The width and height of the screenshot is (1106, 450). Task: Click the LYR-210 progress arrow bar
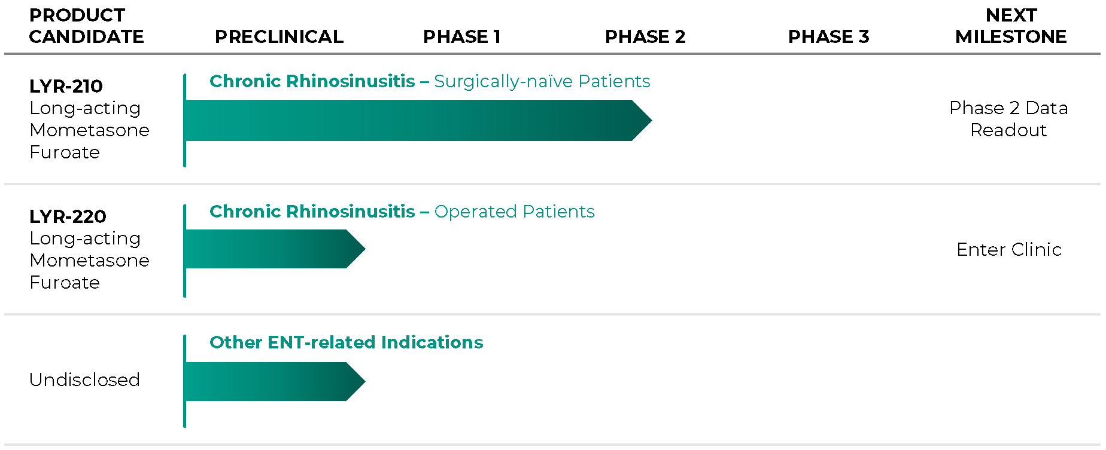pyautogui.click(x=418, y=120)
